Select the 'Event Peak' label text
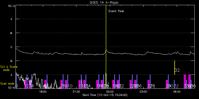The width and height of the screenshot is (199, 99). point(116,11)
